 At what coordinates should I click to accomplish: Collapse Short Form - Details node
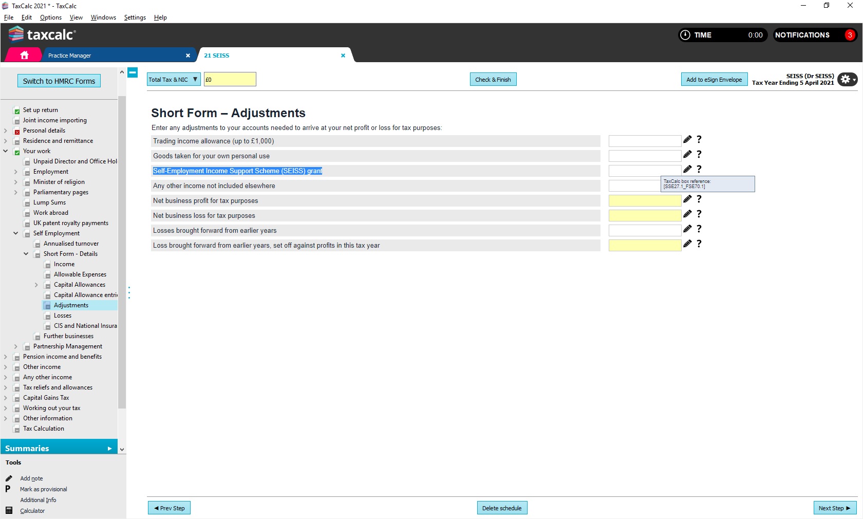coord(26,254)
